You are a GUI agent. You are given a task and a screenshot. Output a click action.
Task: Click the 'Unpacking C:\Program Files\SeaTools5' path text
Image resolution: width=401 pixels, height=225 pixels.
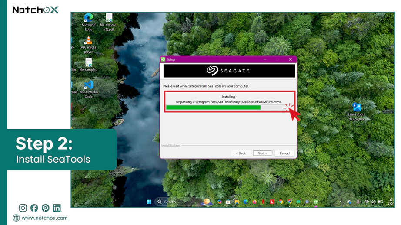click(228, 102)
